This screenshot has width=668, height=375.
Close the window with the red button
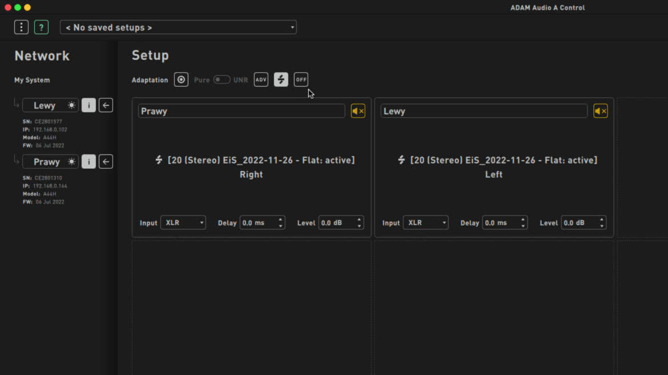pos(7,7)
